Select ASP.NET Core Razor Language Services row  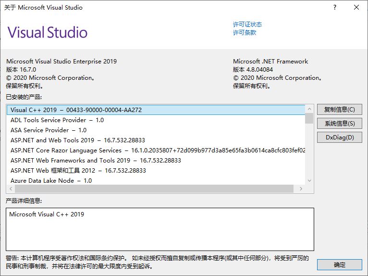coord(156,151)
